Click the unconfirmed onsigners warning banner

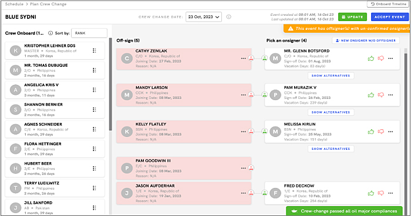point(347,29)
